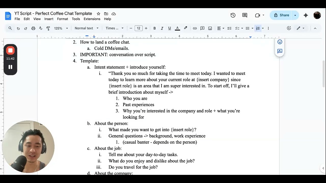Image resolution: width=326 pixels, height=183 pixels.
Task: Run spelling and grammar check
Action: pyautogui.click(x=40, y=28)
